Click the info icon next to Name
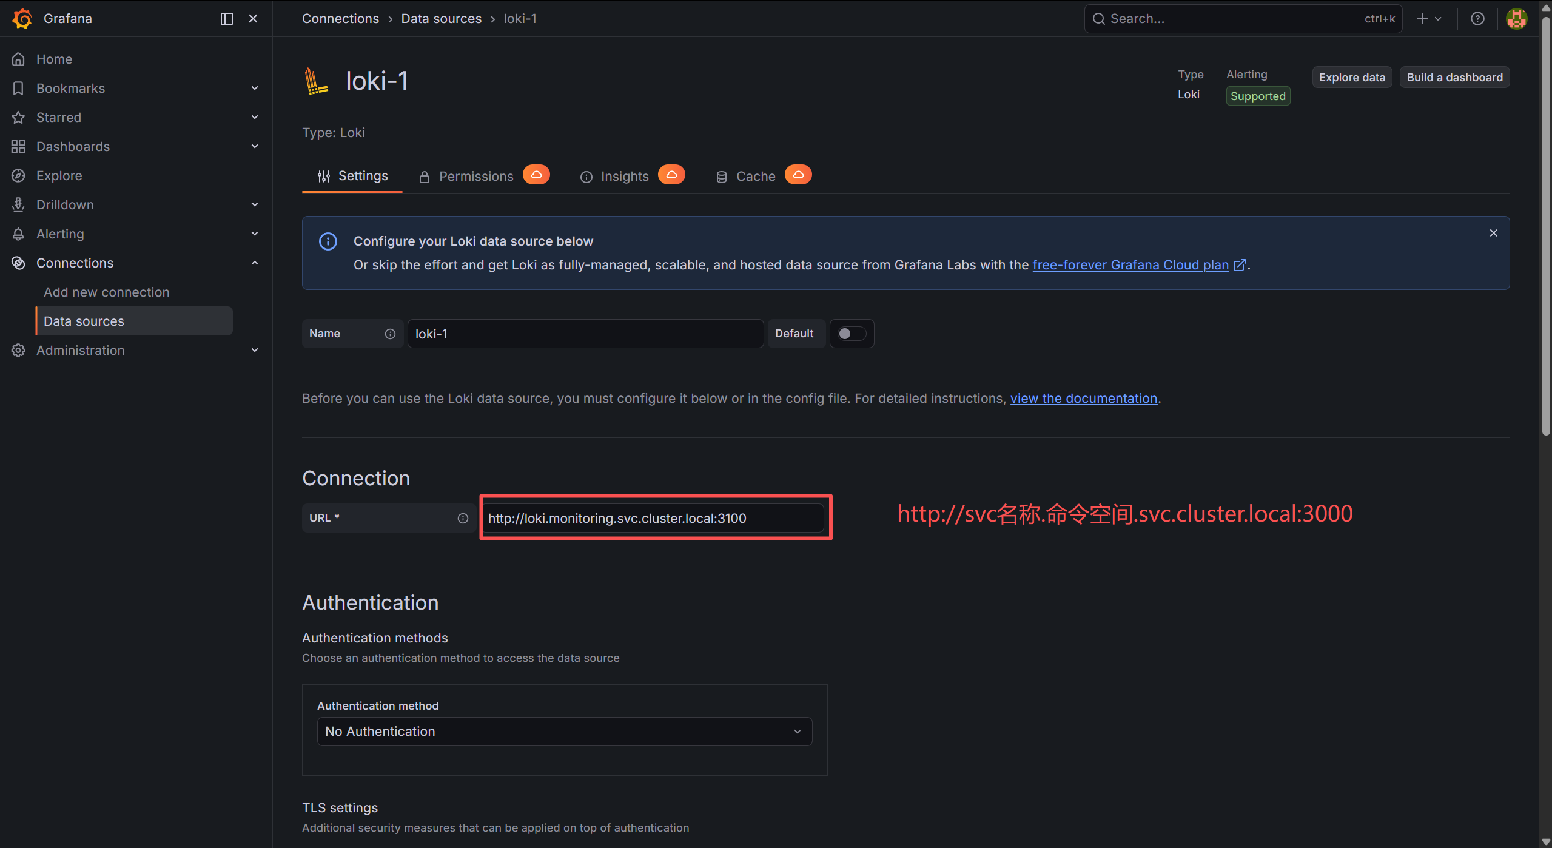Viewport: 1552px width, 848px height. click(390, 334)
